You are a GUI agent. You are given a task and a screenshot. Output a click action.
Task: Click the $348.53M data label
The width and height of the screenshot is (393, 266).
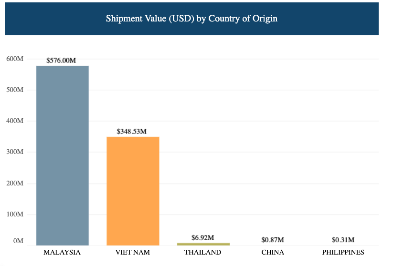click(131, 131)
